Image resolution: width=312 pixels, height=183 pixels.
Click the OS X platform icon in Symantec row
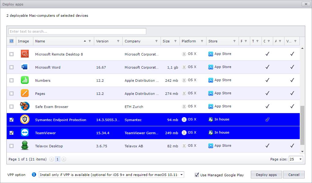184,120
